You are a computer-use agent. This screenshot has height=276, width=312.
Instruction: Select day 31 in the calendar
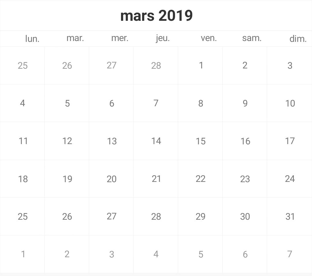click(290, 217)
